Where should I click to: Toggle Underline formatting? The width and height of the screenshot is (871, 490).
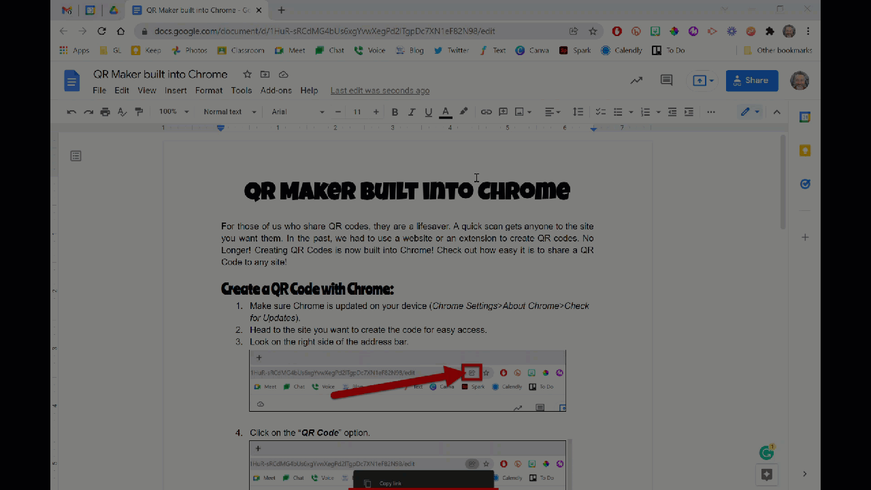tap(428, 112)
